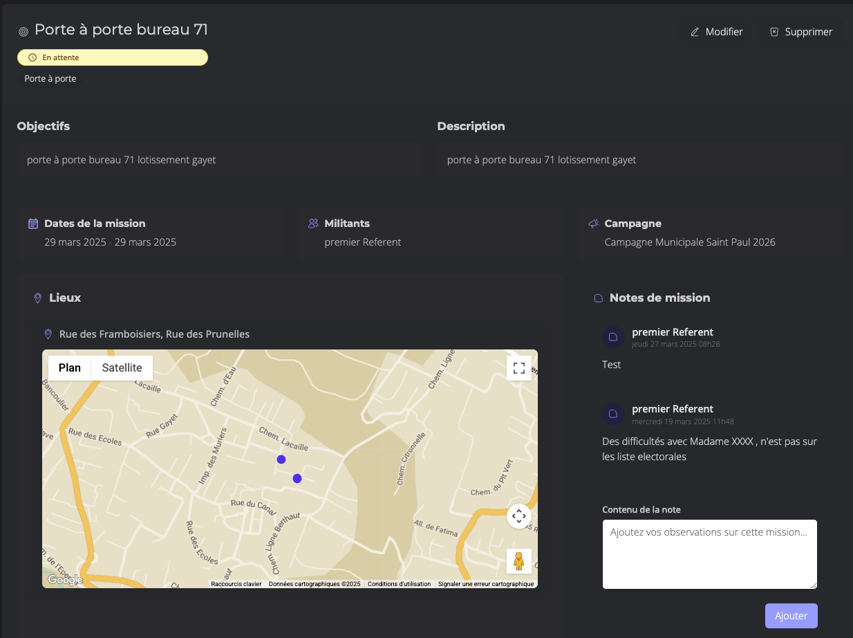Viewport: 853px width, 638px height.
Task: Click the Données cartographiques ©2025 text
Action: (x=315, y=584)
